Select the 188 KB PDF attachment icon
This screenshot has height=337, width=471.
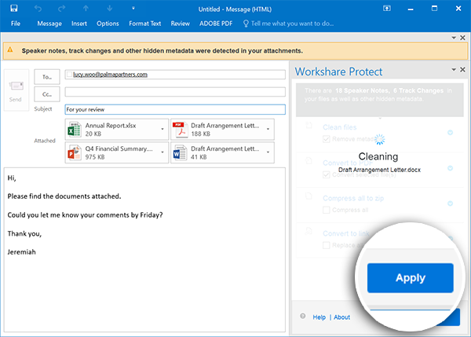coord(180,130)
